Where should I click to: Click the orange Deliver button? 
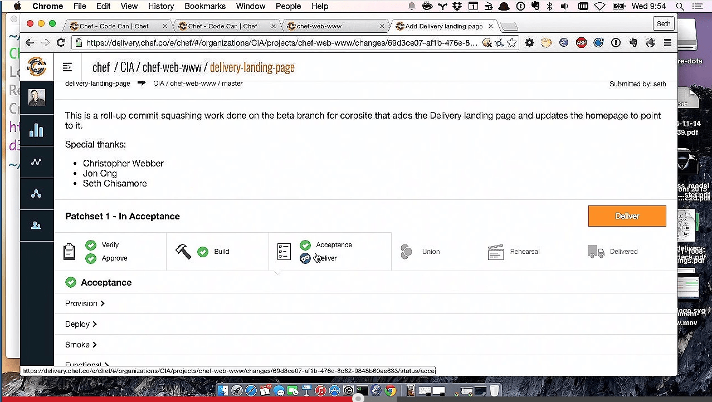[627, 216]
